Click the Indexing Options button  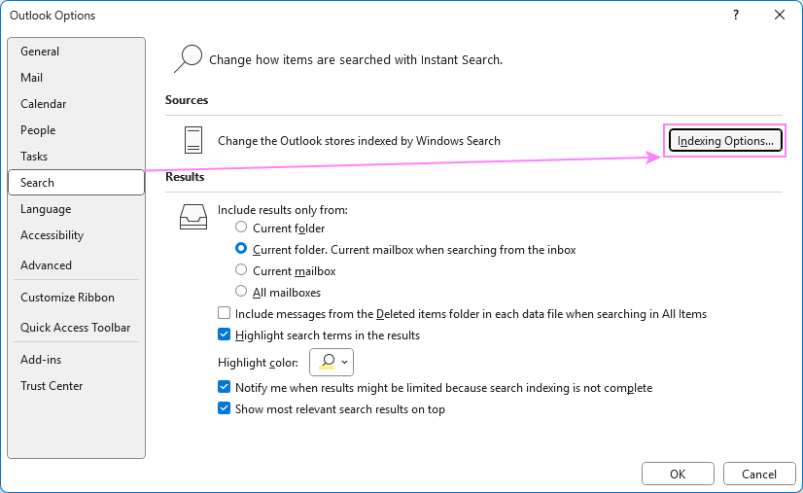(725, 140)
